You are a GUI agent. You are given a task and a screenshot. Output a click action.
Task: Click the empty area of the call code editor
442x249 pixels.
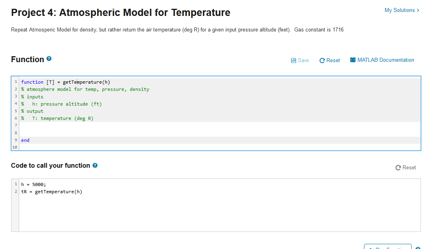point(220,213)
